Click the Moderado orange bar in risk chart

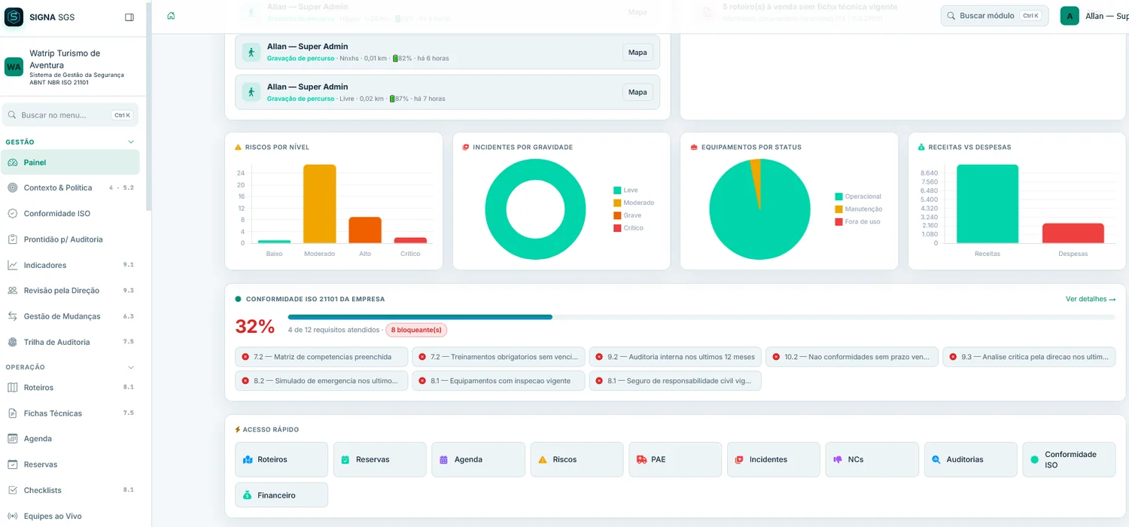(x=320, y=203)
